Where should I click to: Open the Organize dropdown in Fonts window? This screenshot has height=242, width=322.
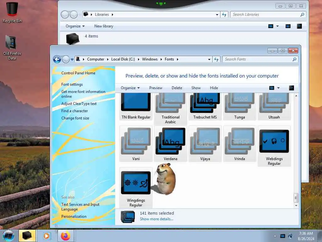(130, 88)
